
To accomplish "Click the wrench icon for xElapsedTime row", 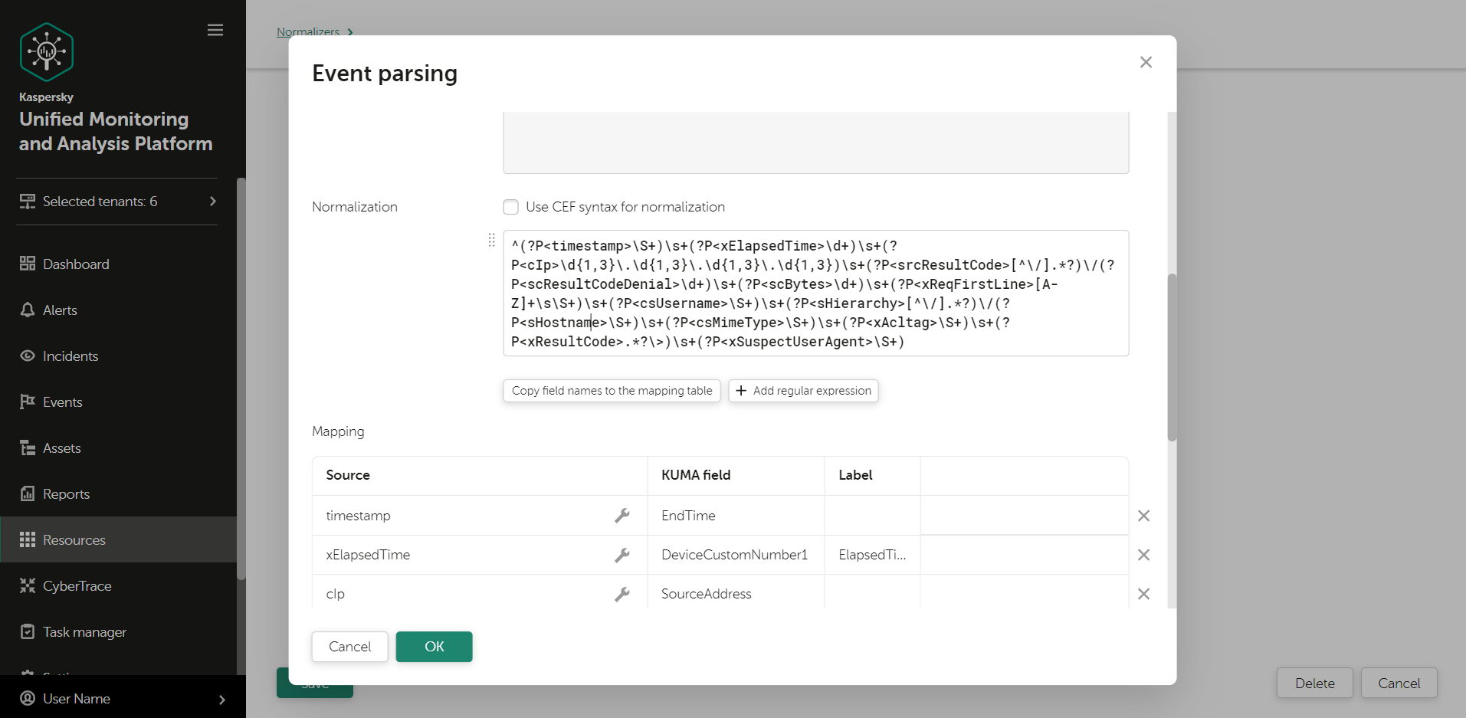I will click(x=622, y=555).
